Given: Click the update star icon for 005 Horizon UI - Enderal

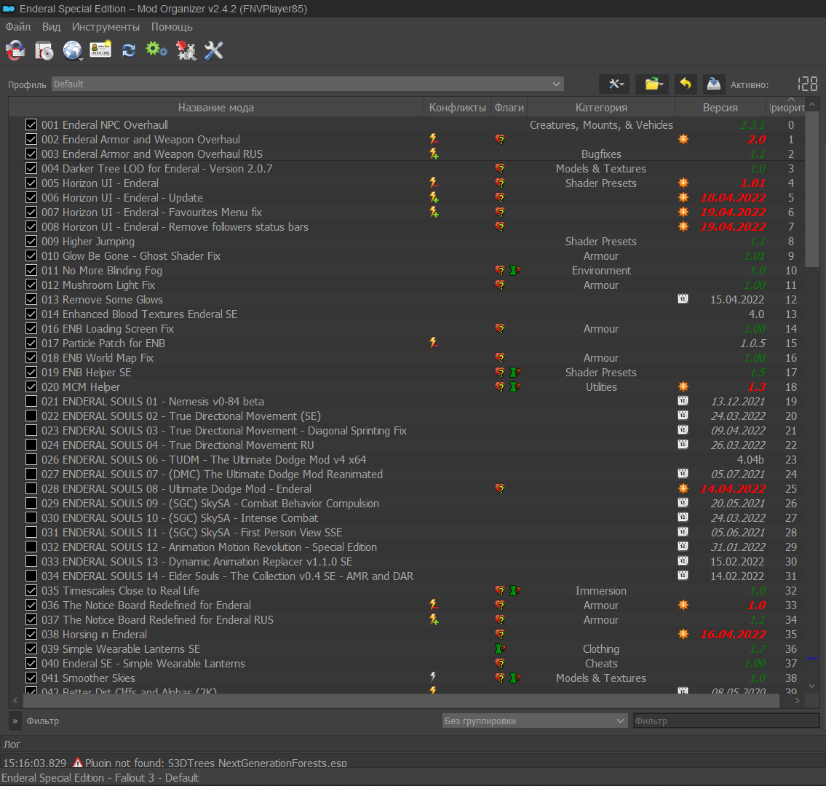Looking at the screenshot, I should [683, 183].
